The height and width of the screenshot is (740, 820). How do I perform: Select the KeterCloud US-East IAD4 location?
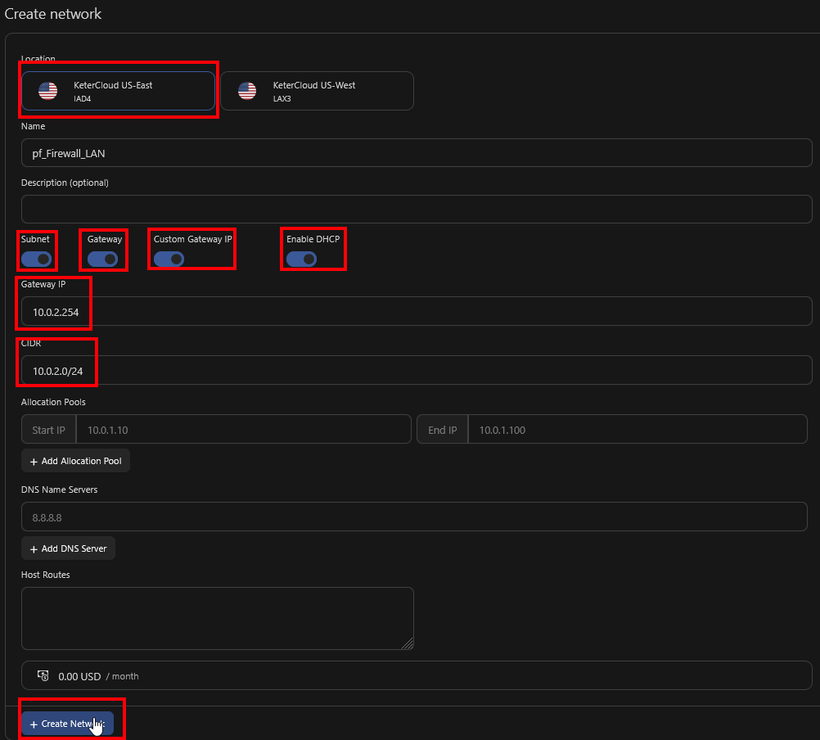(118, 90)
